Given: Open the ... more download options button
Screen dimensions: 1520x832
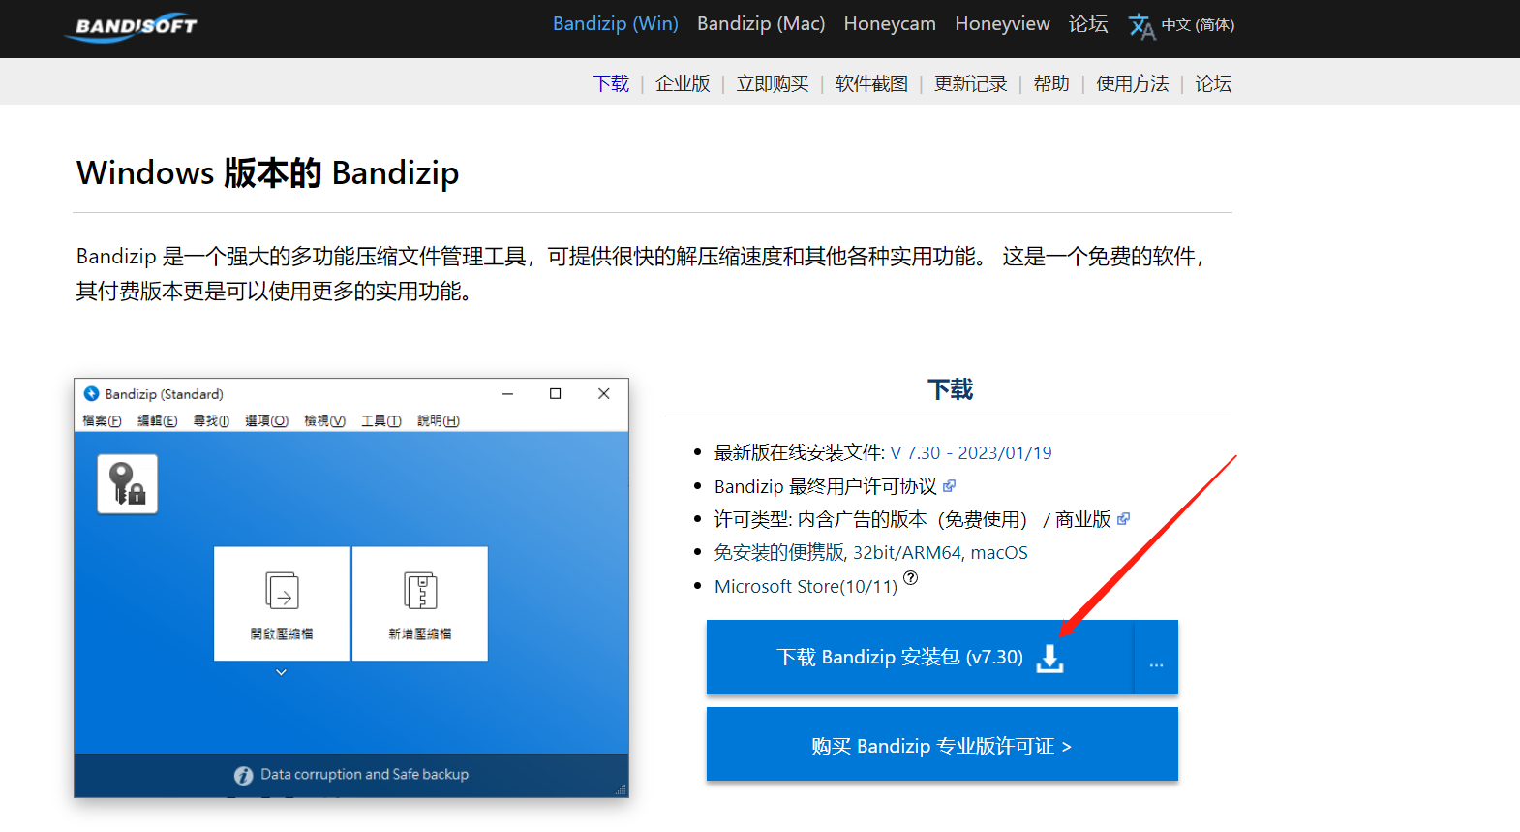Looking at the screenshot, I should tap(1156, 658).
